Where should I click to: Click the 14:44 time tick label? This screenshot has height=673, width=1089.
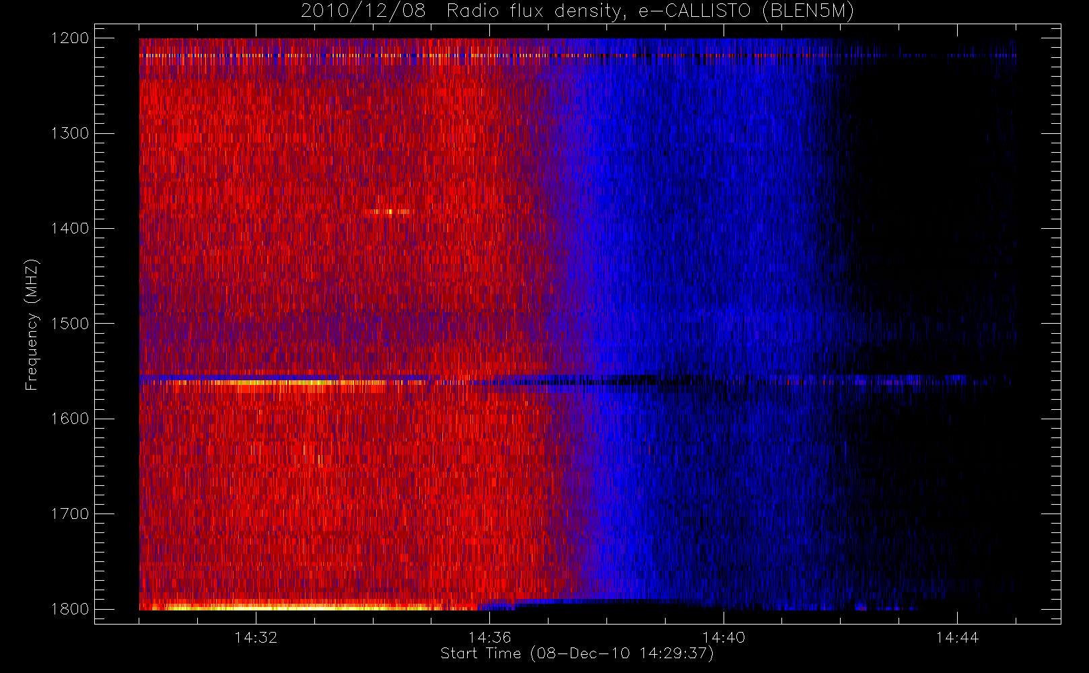coord(957,637)
